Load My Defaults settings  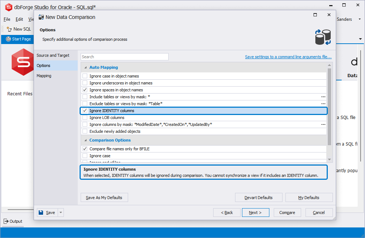click(x=309, y=198)
